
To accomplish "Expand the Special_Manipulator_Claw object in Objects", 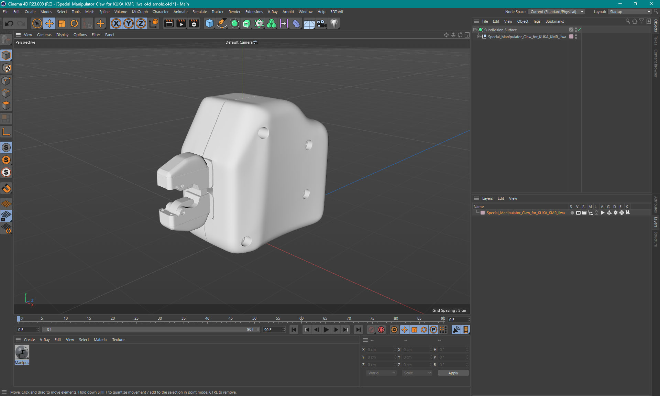I will (478, 36).
